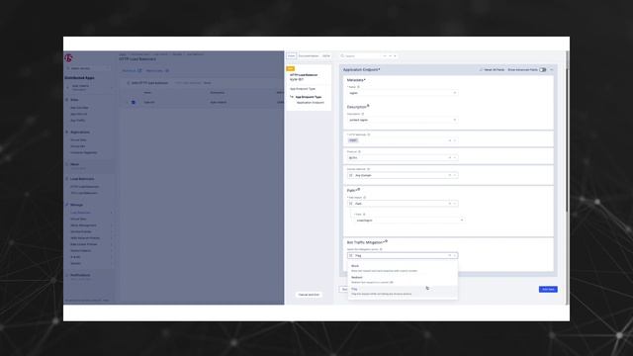Click the sidebar search services field
This screenshot has height=356, width=633.
click(x=88, y=68)
